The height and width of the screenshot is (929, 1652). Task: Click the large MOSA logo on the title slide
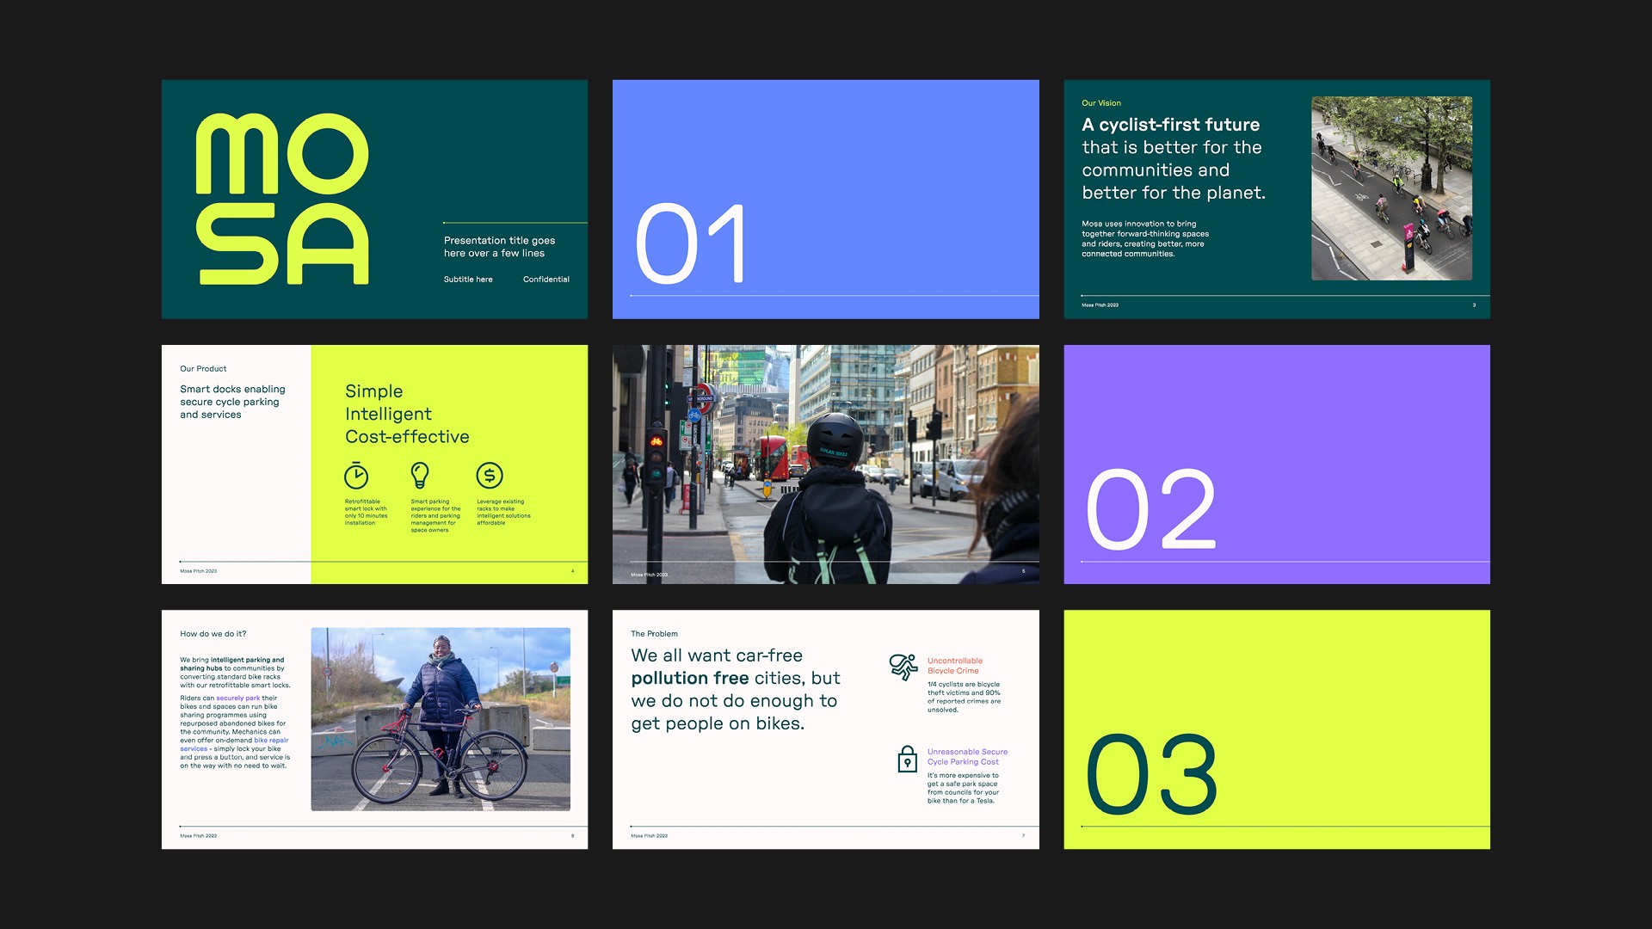[282, 200]
